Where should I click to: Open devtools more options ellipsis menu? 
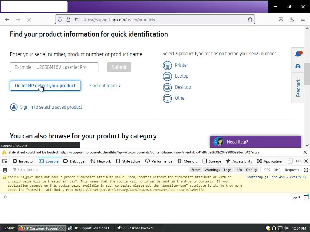coord(298,161)
